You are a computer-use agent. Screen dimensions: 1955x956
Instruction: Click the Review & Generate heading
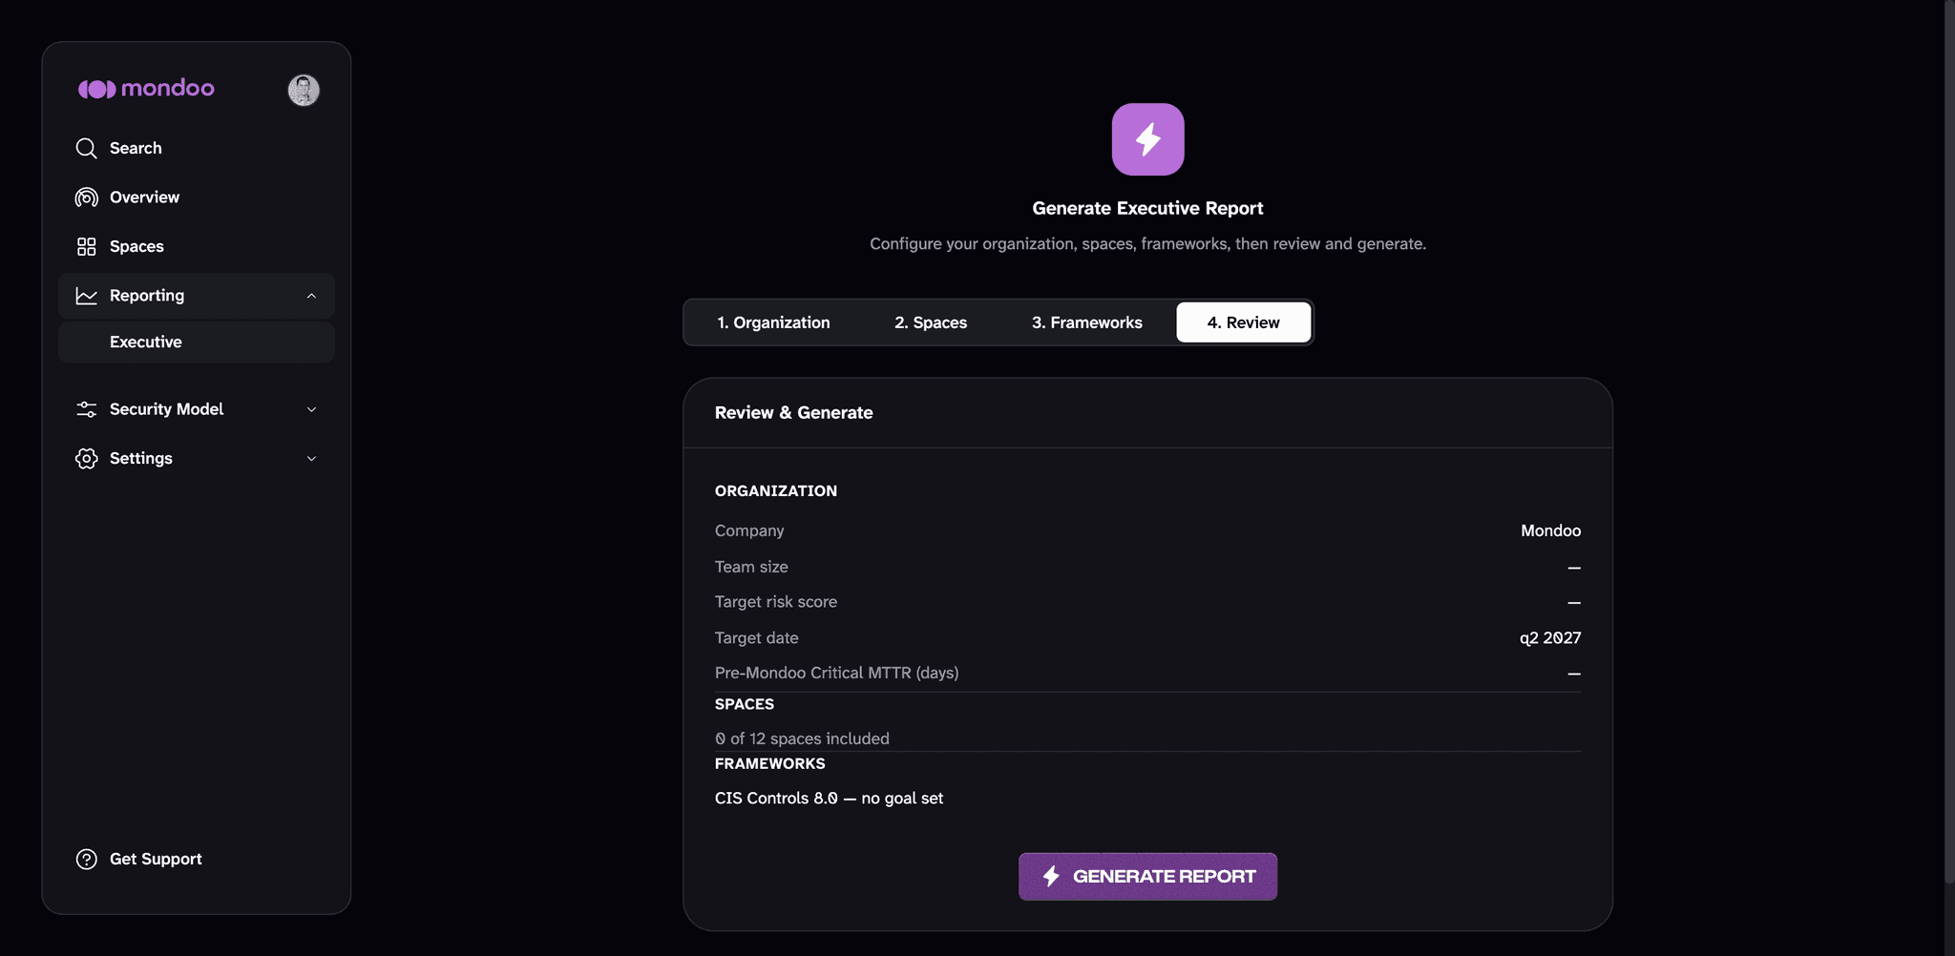(x=793, y=413)
